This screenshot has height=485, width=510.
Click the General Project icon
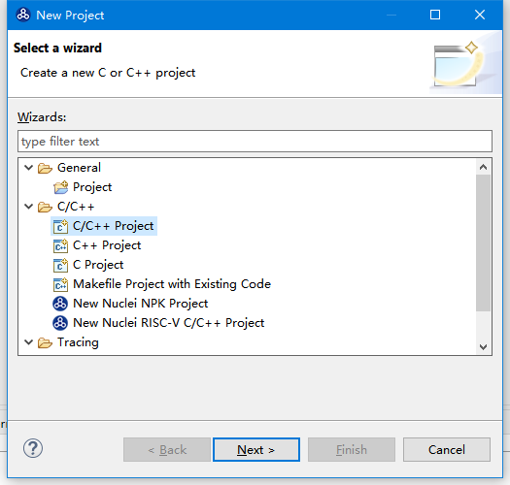coord(60,187)
